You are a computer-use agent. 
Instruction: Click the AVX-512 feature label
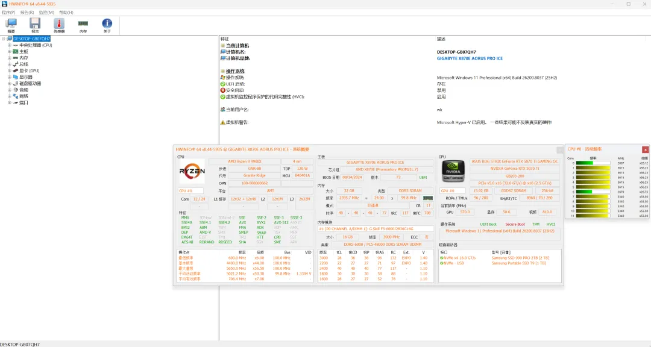pos(281,222)
